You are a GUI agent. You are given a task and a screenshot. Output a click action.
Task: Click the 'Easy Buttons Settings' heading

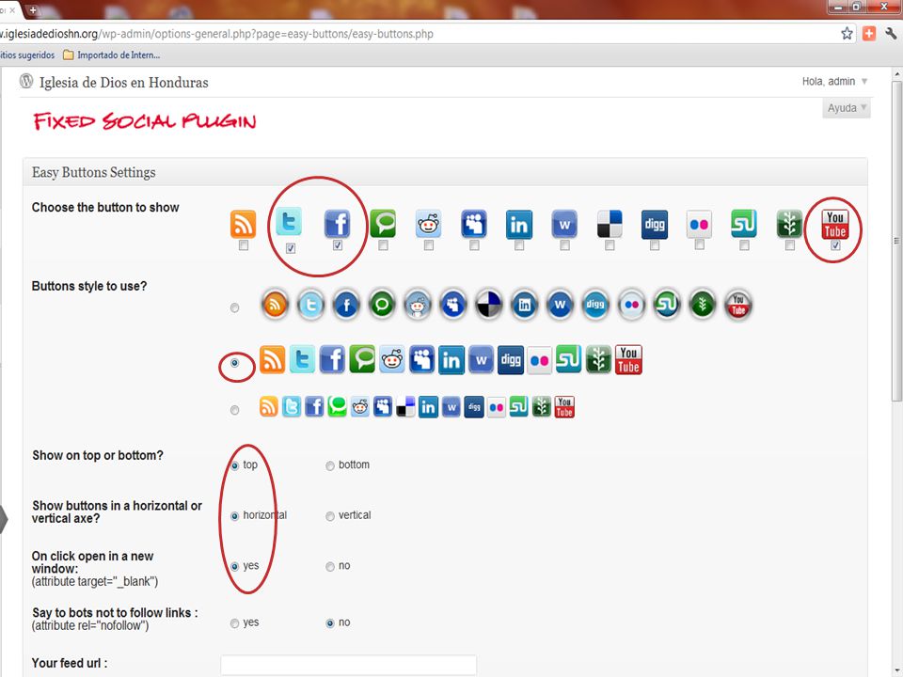94,173
